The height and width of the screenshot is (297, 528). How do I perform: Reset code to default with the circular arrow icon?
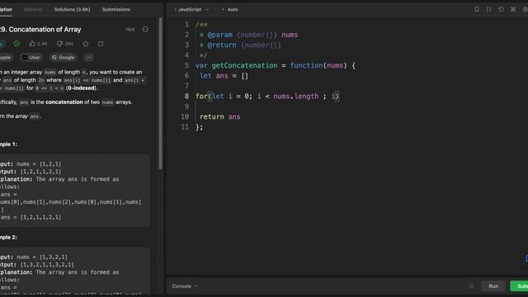click(x=501, y=9)
